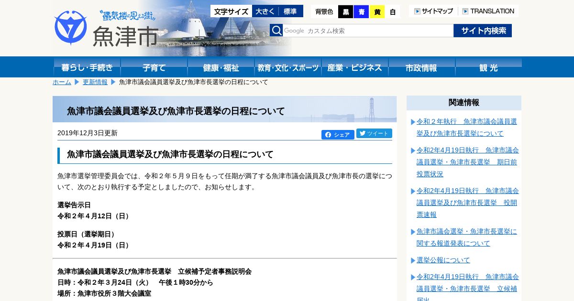
Task: Open the 報道発表について related link
Action: click(466, 237)
